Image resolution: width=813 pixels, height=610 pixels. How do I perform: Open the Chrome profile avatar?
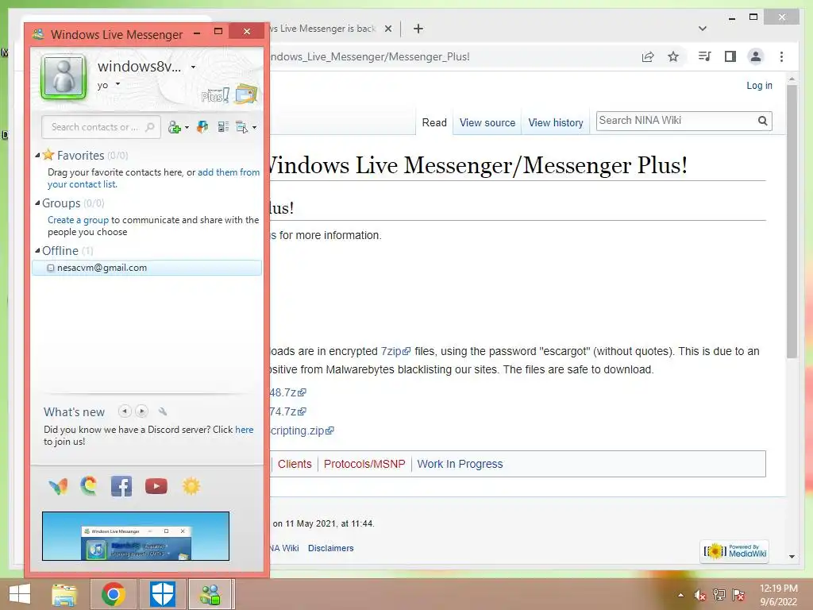coord(756,56)
